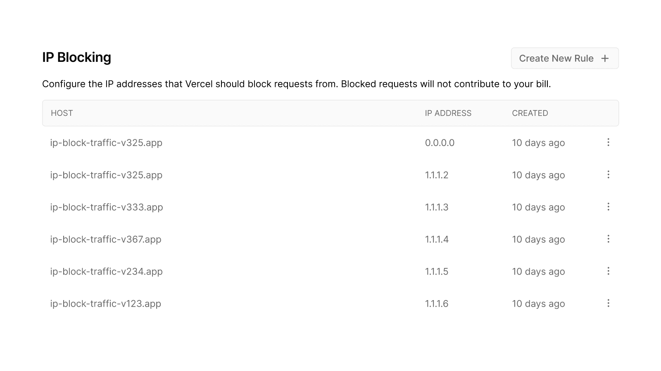Screen dimensions: 661x371
Task: Open the menu for the last blocked IP entry
Action: 608,303
